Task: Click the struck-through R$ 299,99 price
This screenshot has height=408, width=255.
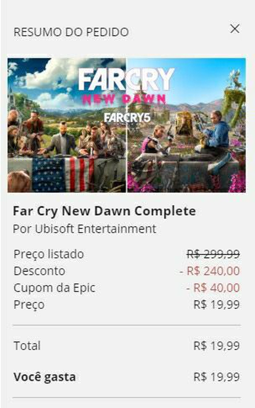Action: pyautogui.click(x=213, y=254)
